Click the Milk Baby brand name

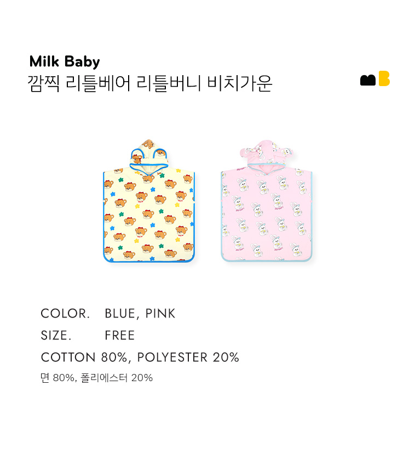[x=65, y=62]
